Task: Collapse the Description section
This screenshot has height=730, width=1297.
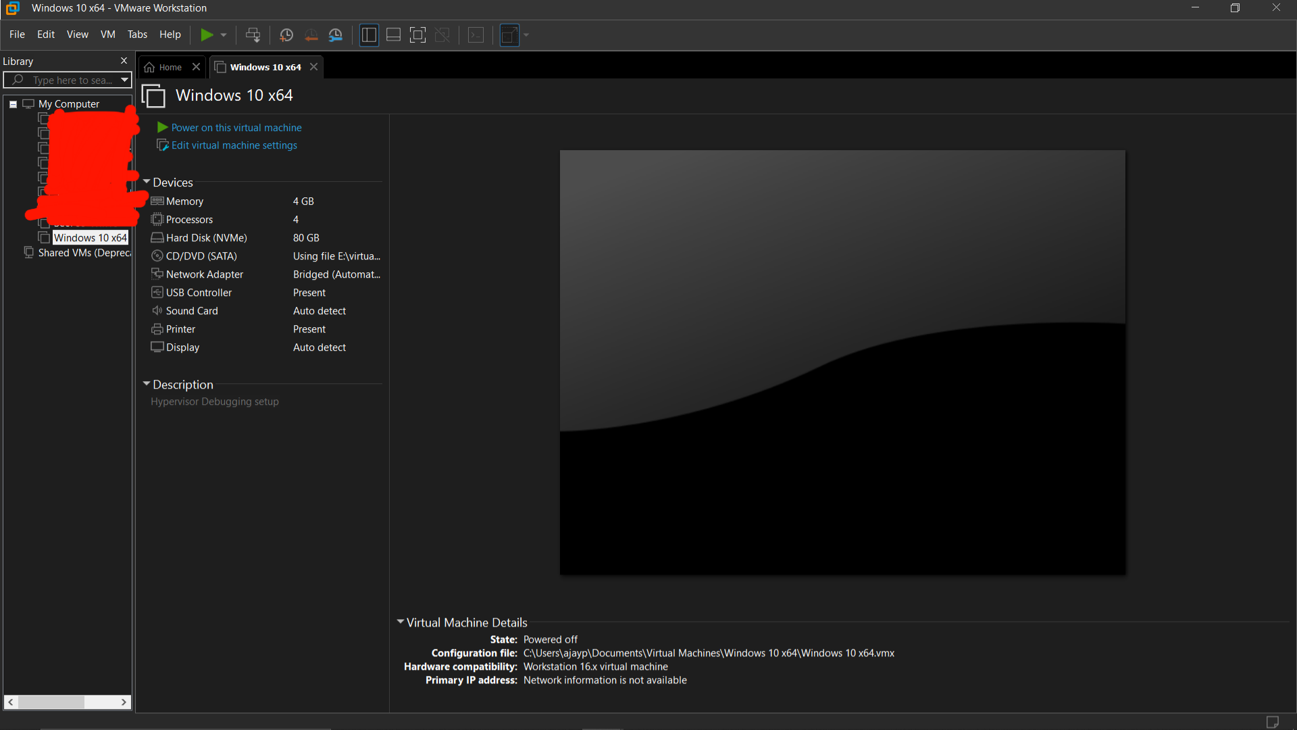Action: coord(147,384)
